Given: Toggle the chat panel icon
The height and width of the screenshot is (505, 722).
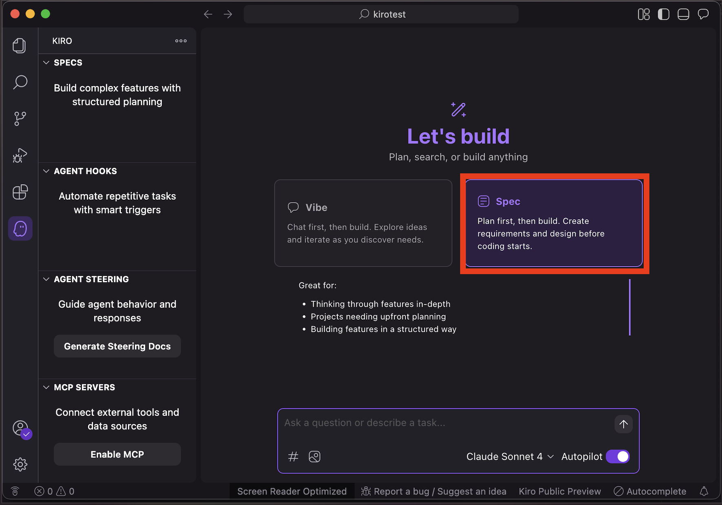Looking at the screenshot, I should 703,14.
